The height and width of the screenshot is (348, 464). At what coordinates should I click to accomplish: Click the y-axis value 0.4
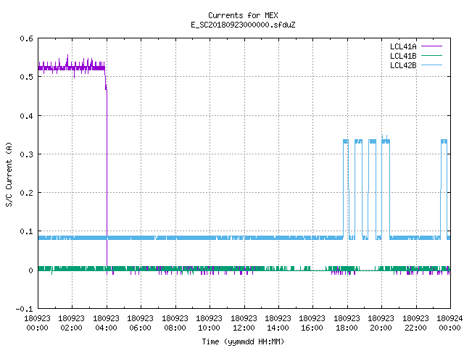[26, 116]
